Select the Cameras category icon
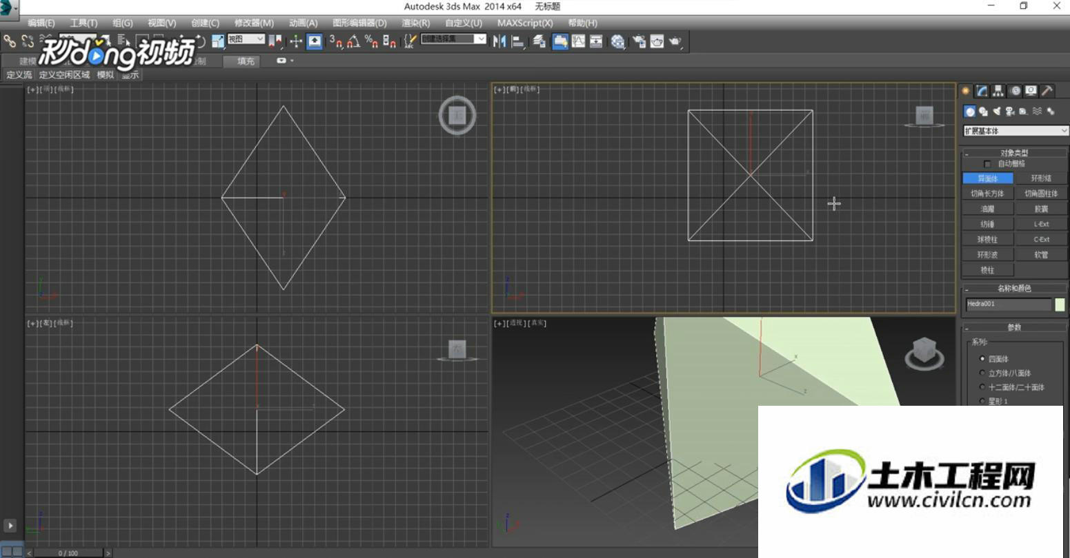The width and height of the screenshot is (1070, 558). 1010,112
